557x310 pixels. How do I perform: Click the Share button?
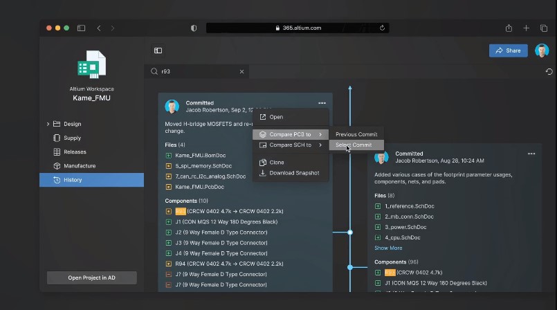tap(509, 51)
